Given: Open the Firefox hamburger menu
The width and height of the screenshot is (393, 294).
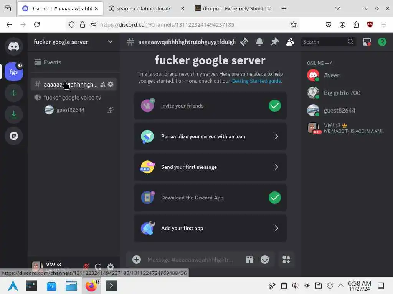Looking at the screenshot, I should coord(384,24).
